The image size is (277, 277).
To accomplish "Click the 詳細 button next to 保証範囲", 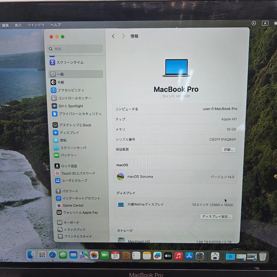I will point(228,150).
